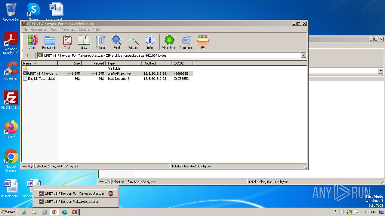Click the 'Text Document' type cell
This screenshot has height=216, width=385.
click(119, 79)
